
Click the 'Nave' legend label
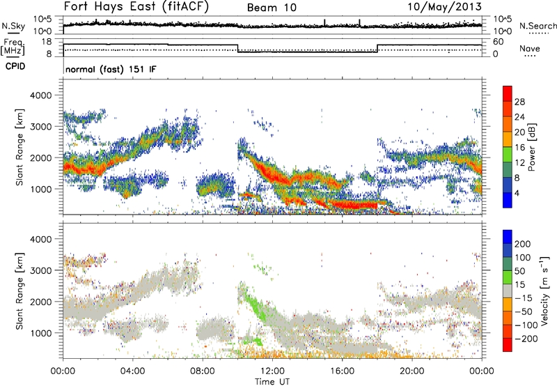click(530, 48)
